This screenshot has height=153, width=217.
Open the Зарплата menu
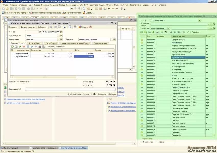(94, 5)
